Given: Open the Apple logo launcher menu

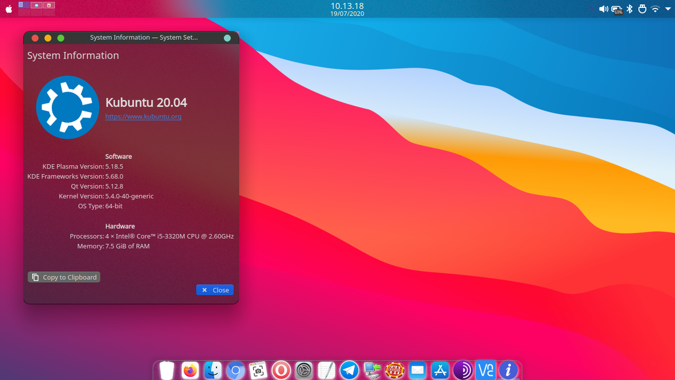Looking at the screenshot, I should click(x=8, y=9).
